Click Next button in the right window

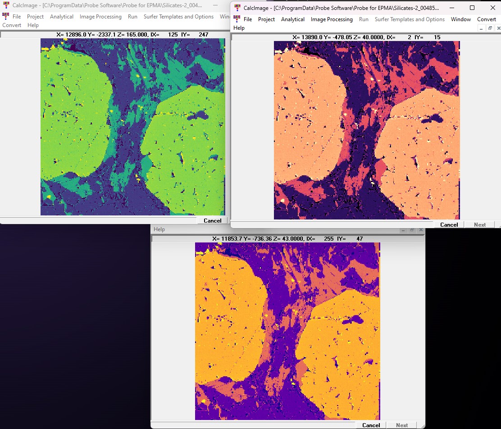coord(479,224)
